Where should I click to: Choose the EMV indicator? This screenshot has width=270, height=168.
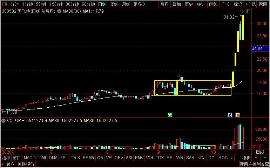(x=139, y=158)
